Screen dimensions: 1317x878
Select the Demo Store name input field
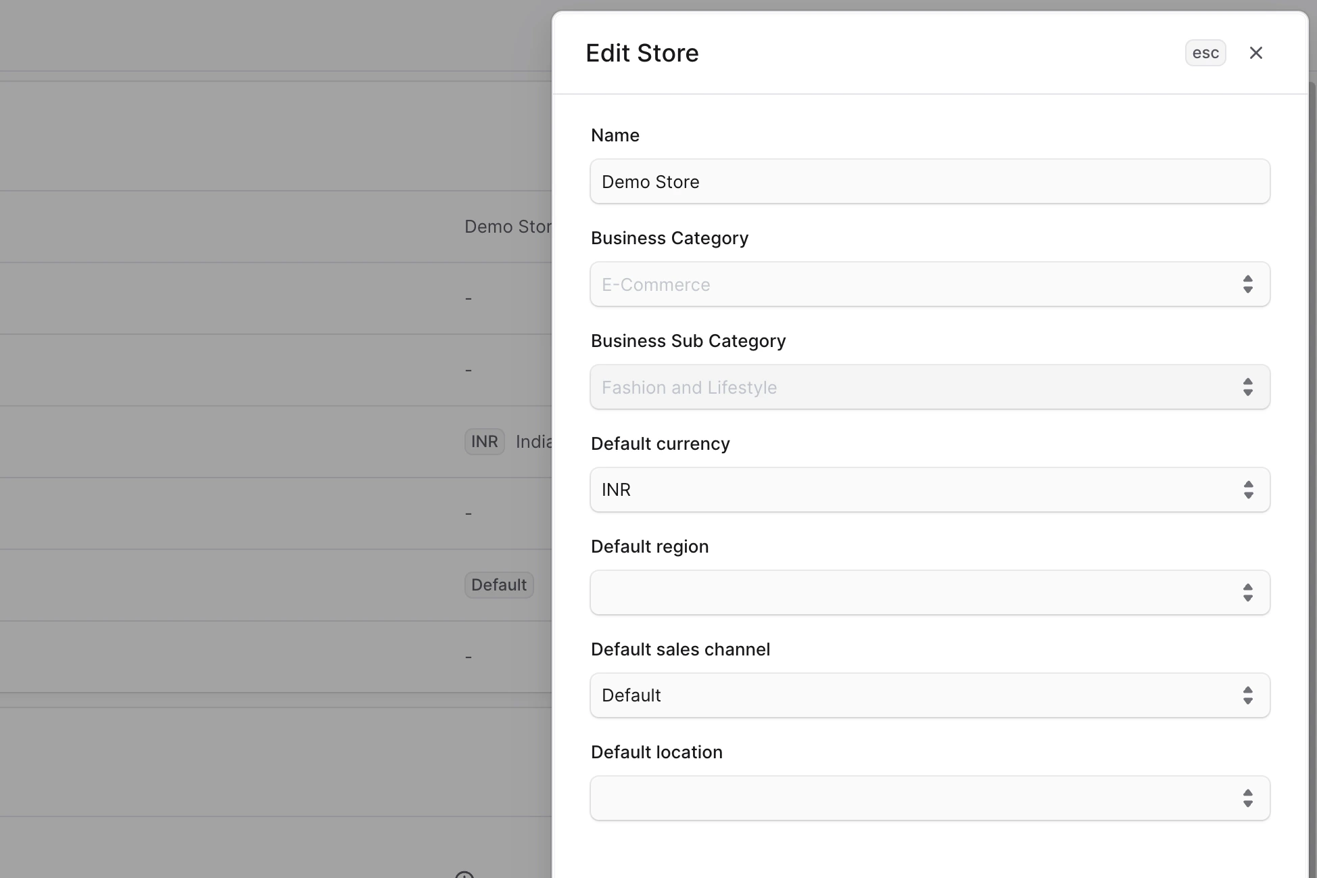(930, 181)
